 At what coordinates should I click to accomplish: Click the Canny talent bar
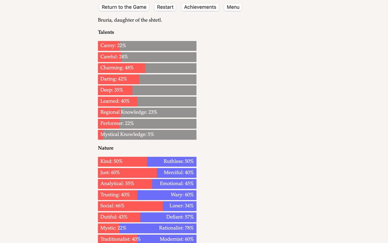(x=147, y=46)
